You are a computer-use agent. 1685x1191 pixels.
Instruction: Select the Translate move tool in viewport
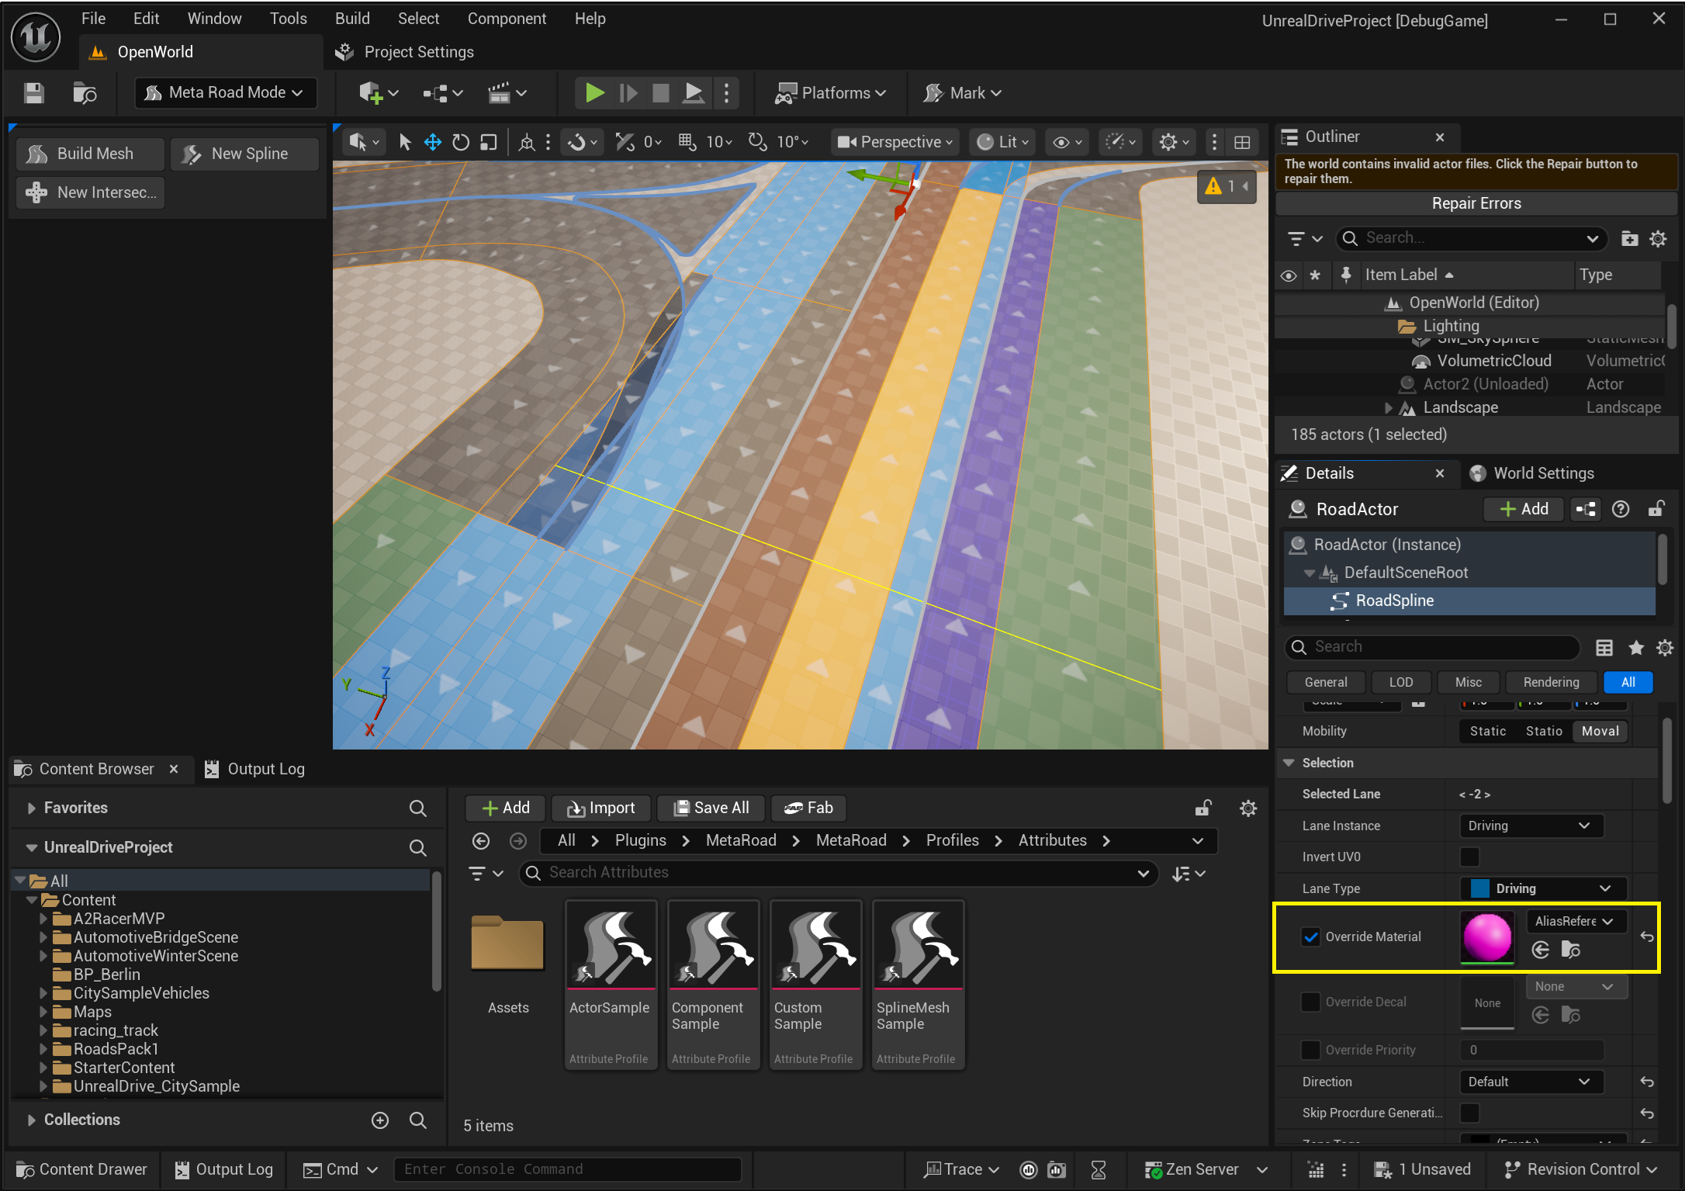(x=433, y=142)
